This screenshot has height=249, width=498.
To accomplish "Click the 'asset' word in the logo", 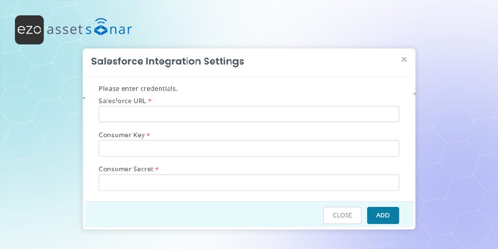I will [65, 30].
